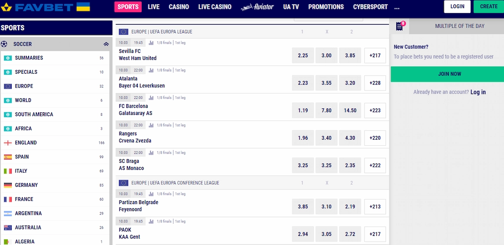Open statistics icon for Sevilla FC match
This screenshot has height=245, width=504.
(151, 42)
